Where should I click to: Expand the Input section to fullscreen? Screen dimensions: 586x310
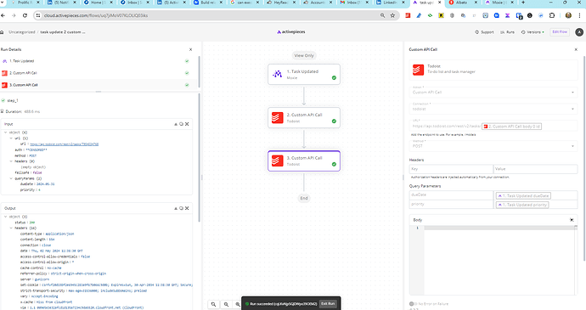coord(187,124)
